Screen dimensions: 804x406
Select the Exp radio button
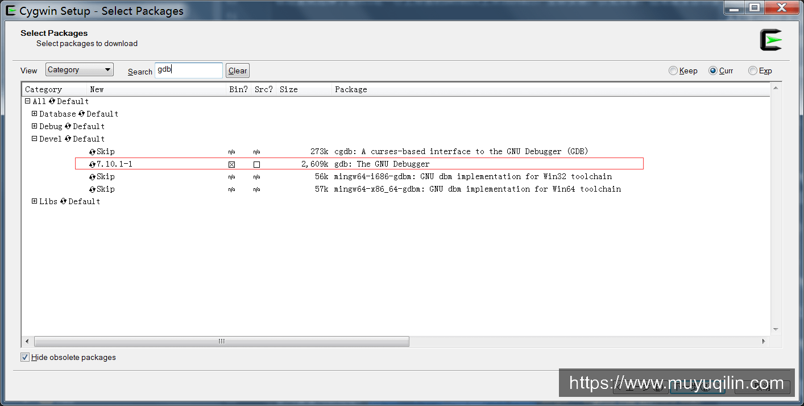(753, 71)
